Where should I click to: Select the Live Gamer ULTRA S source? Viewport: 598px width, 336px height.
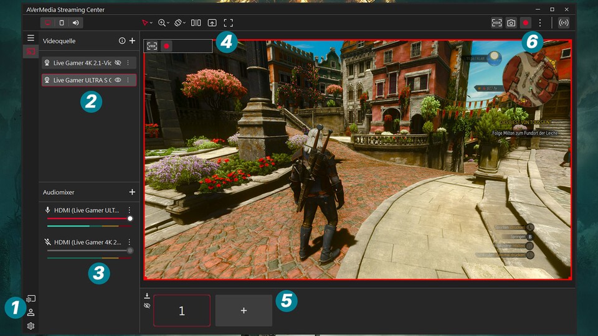(89, 80)
